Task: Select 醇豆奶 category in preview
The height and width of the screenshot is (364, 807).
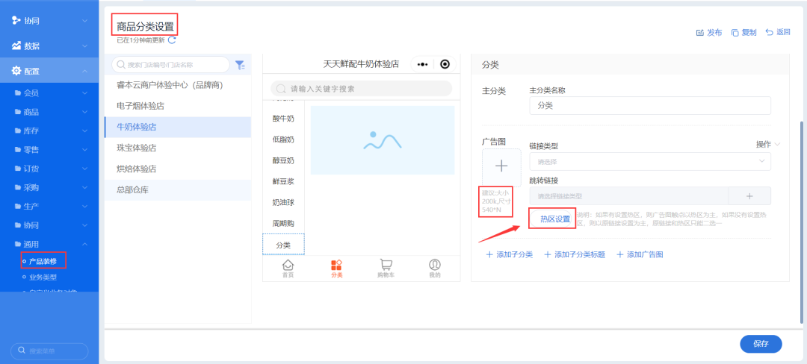Action: coord(284,160)
